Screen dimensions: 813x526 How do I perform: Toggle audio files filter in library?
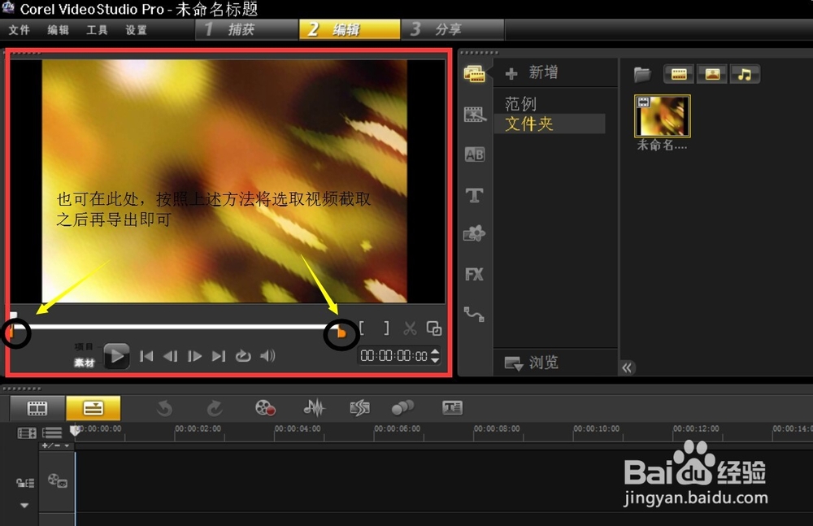745,74
